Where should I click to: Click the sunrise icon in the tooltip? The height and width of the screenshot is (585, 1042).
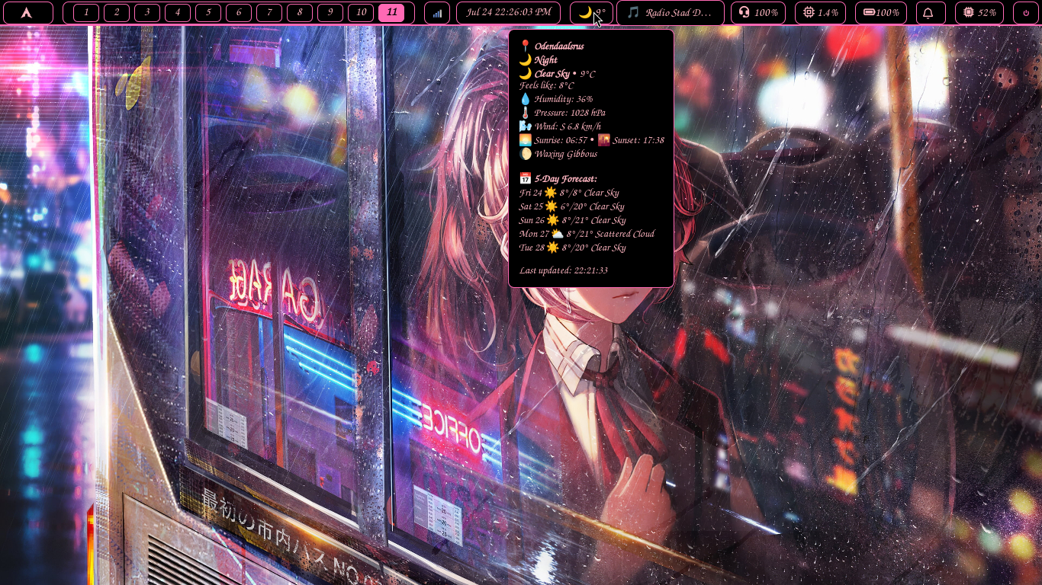tap(525, 140)
